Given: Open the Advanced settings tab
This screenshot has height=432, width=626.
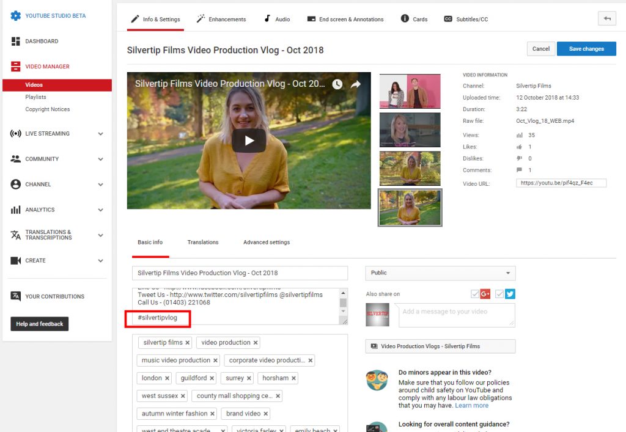Looking at the screenshot, I should point(267,243).
